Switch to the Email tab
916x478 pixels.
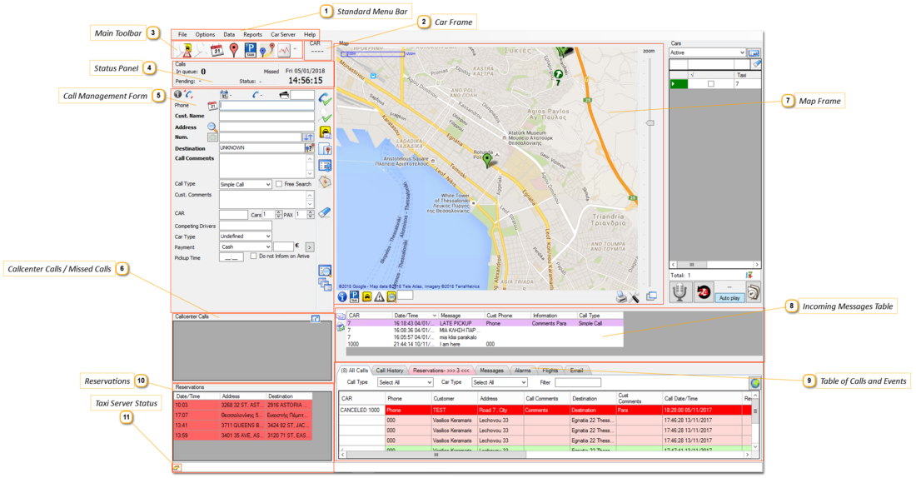[x=576, y=371]
